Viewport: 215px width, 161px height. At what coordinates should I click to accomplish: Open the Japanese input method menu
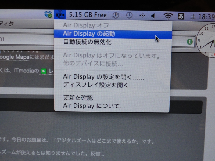(x=181, y=16)
